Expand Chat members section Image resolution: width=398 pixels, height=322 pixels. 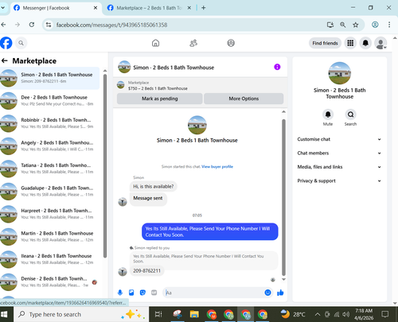(339, 153)
